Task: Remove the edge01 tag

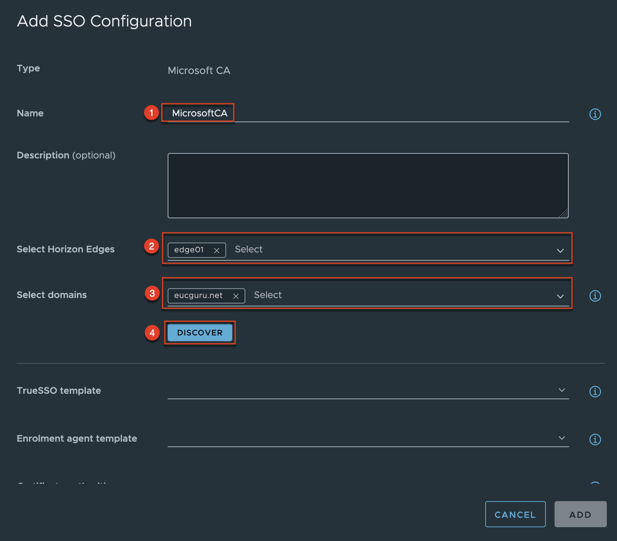Action: click(217, 251)
